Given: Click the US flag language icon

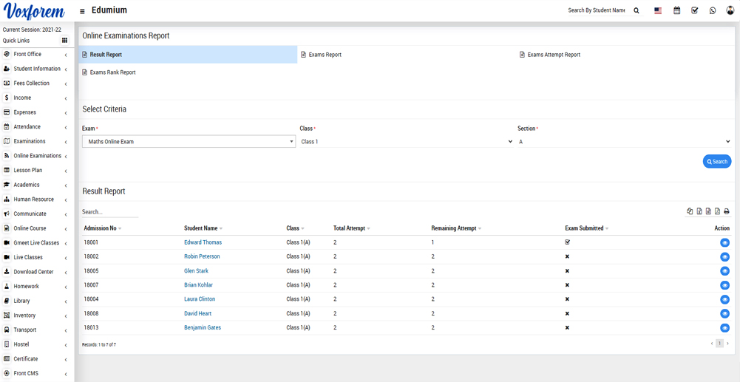Looking at the screenshot, I should [x=658, y=10].
